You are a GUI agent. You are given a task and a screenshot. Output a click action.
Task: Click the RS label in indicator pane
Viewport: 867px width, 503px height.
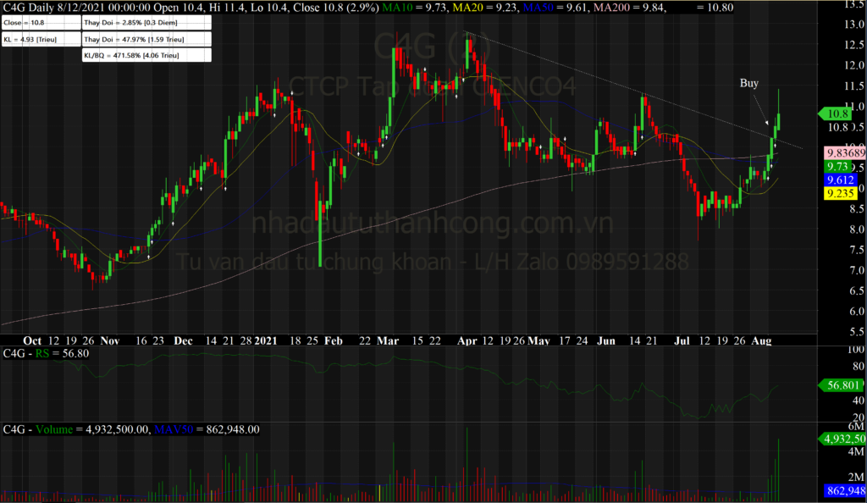coord(40,352)
